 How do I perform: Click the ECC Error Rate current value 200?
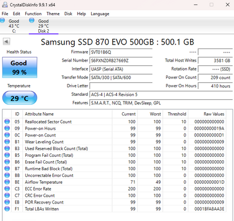pos(132,189)
